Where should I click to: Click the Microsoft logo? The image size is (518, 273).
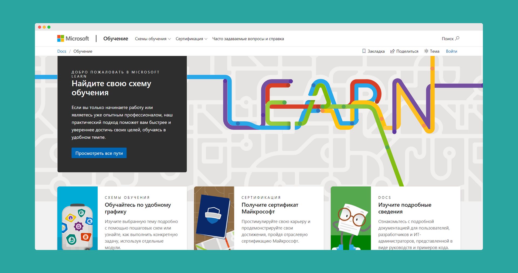tap(73, 38)
